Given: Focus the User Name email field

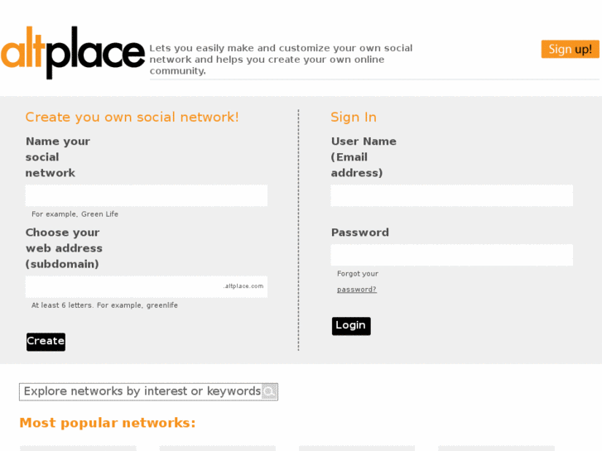Looking at the screenshot, I should 451,196.
